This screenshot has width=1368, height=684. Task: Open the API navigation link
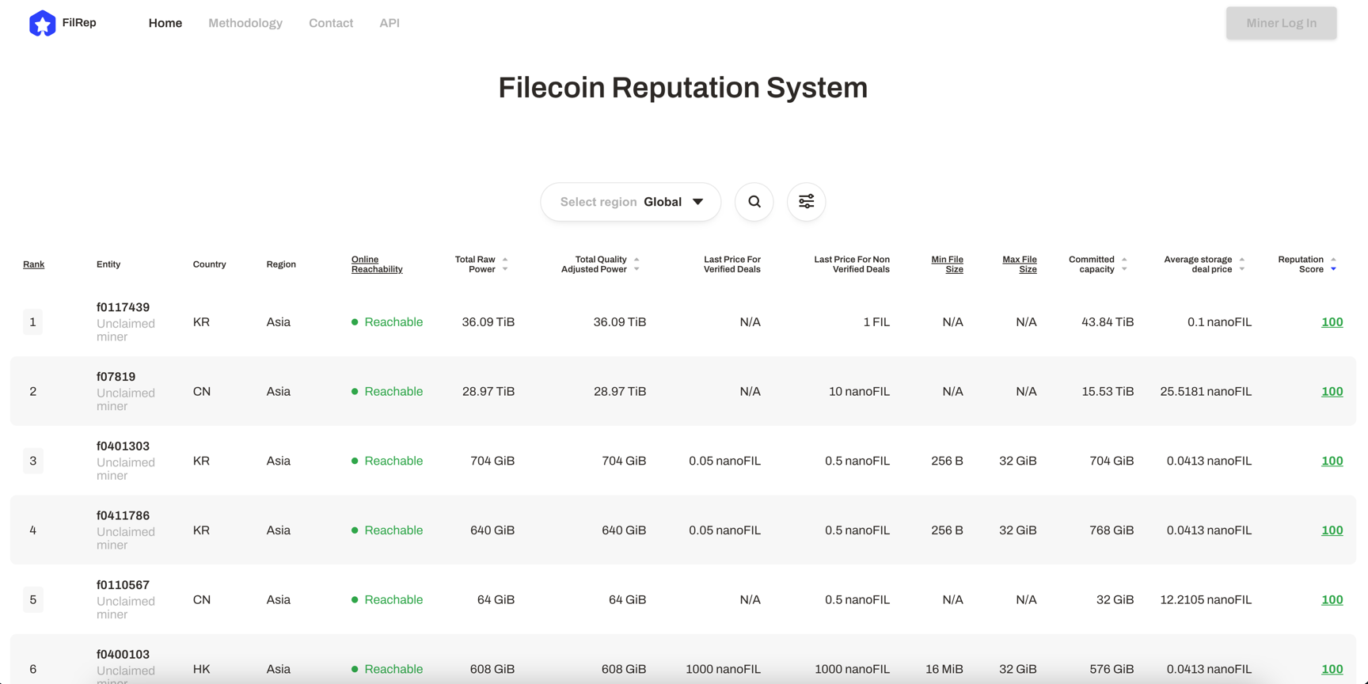(389, 23)
